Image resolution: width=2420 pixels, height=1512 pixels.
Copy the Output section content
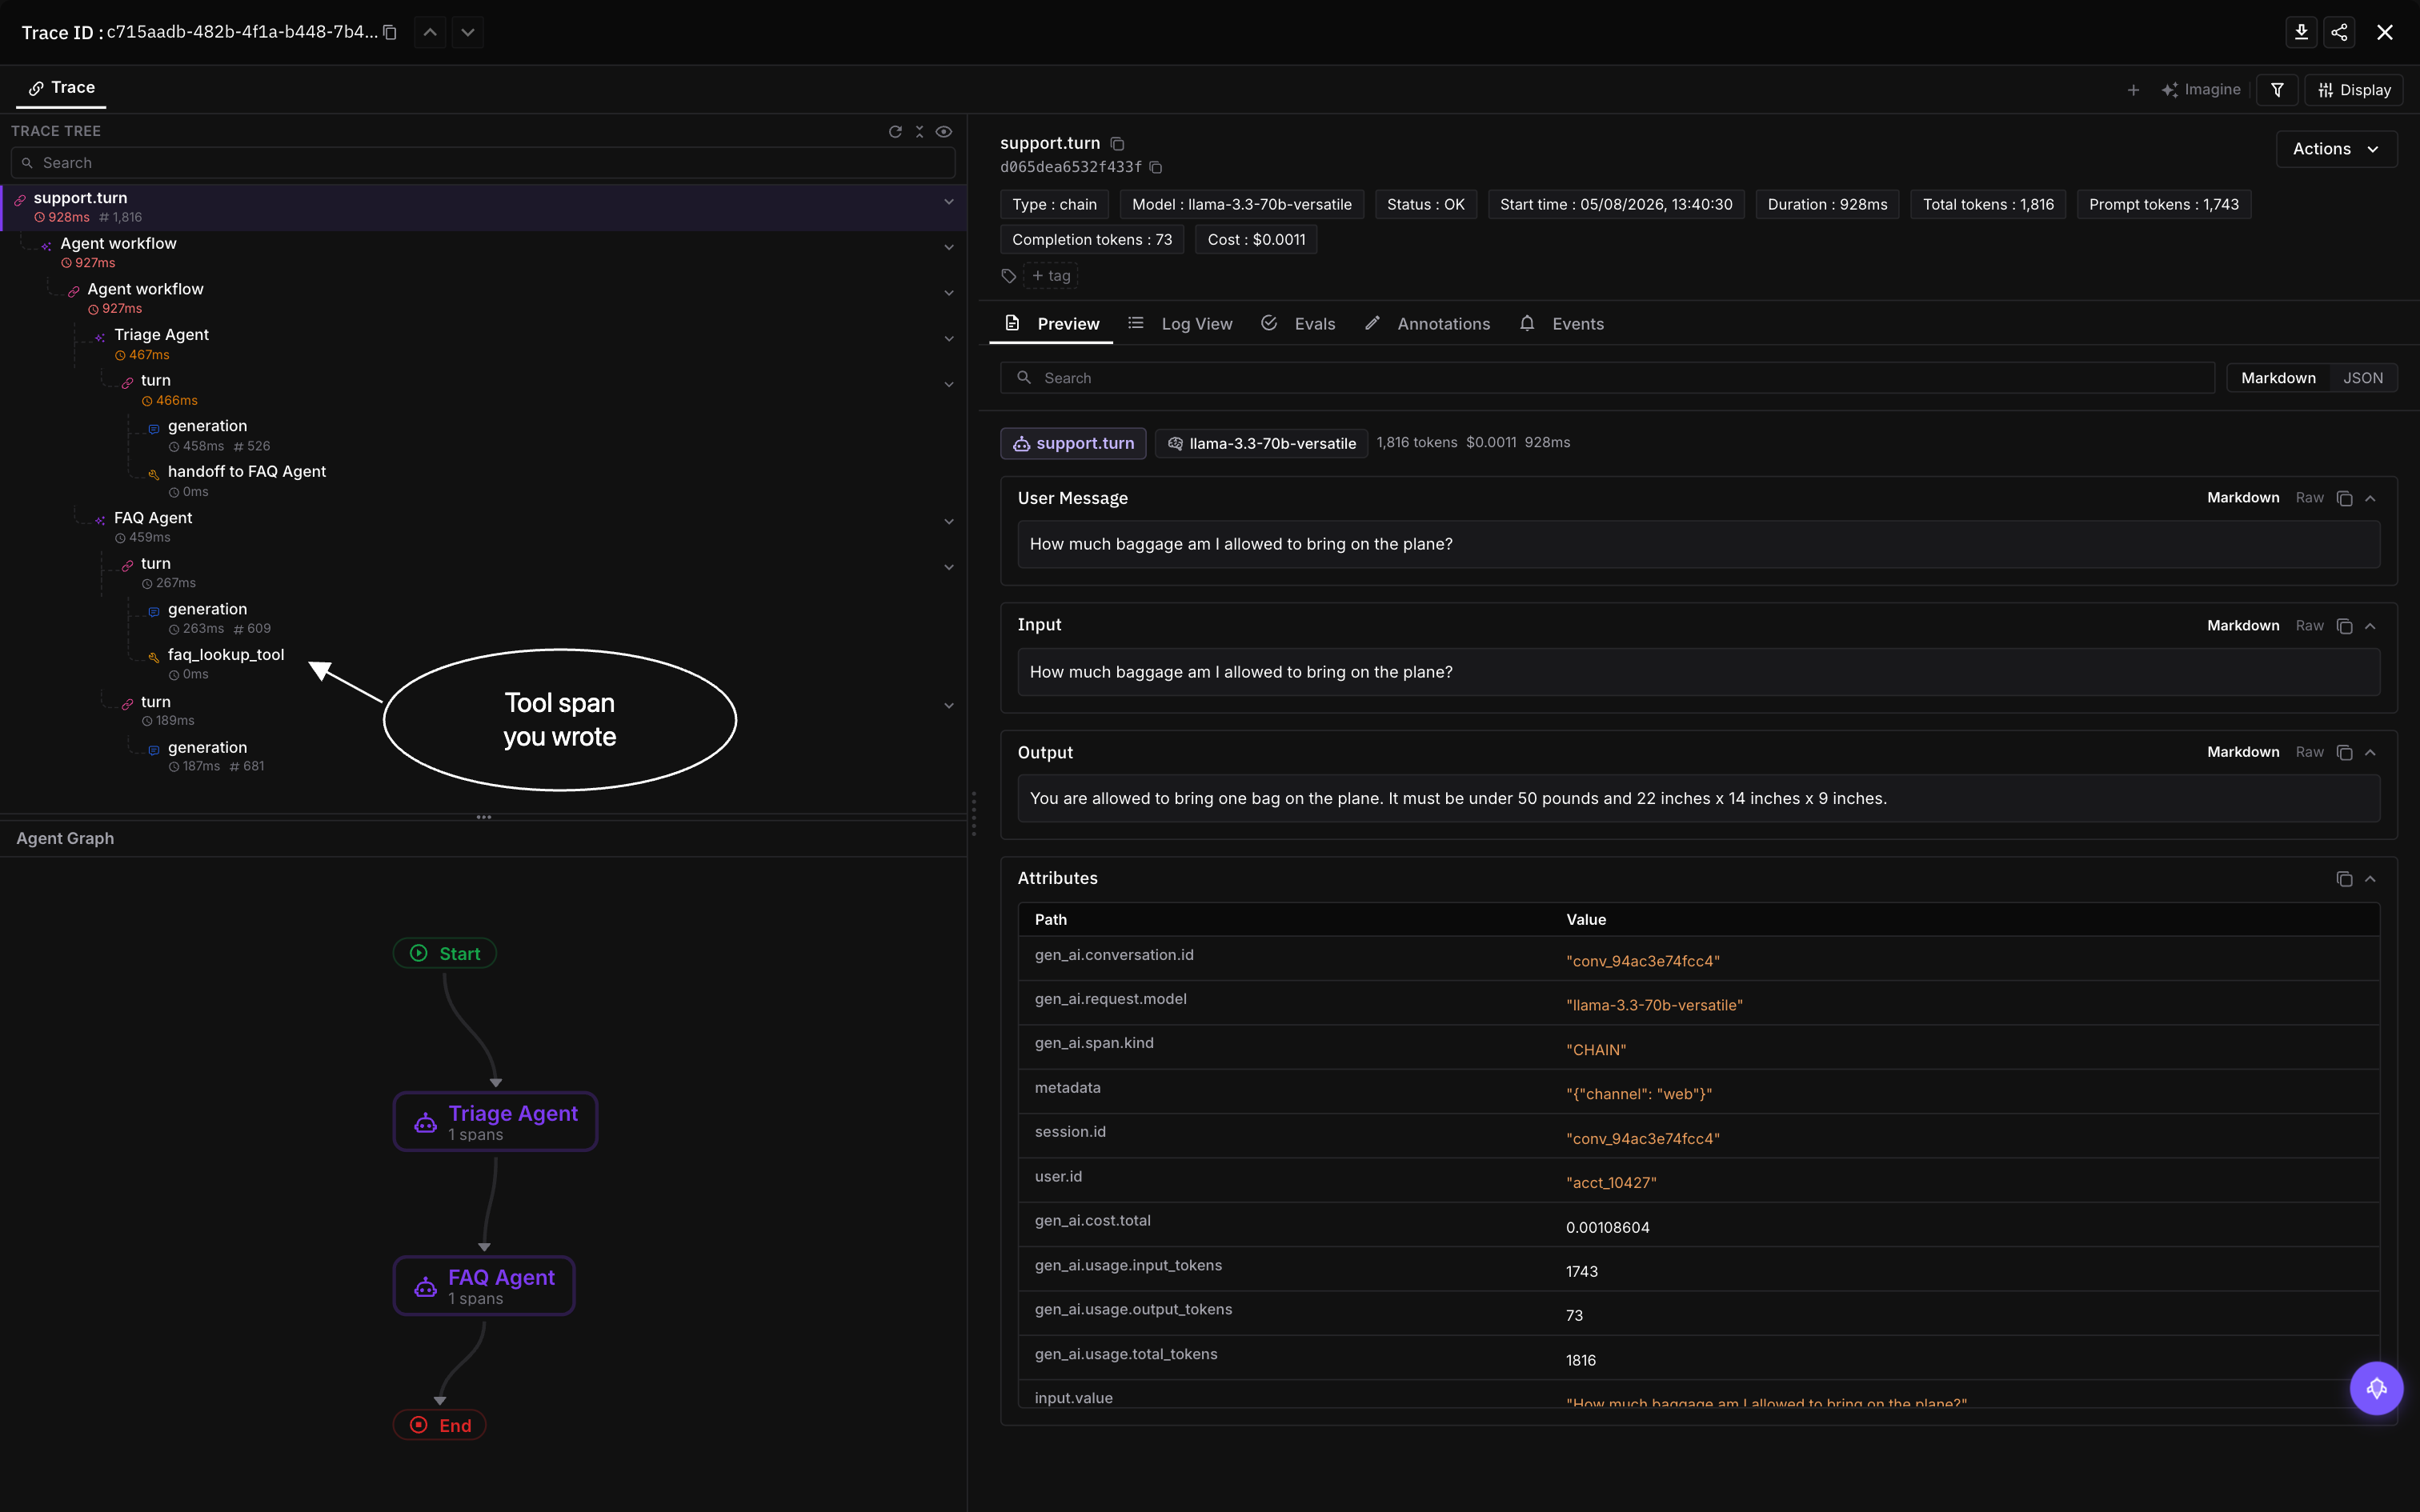(2344, 752)
